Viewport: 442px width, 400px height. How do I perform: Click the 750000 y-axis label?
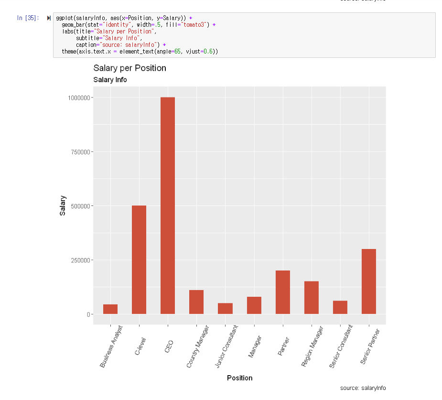tap(80, 152)
